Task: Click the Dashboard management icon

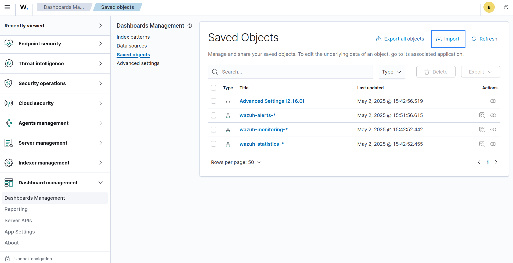Action: [9, 182]
